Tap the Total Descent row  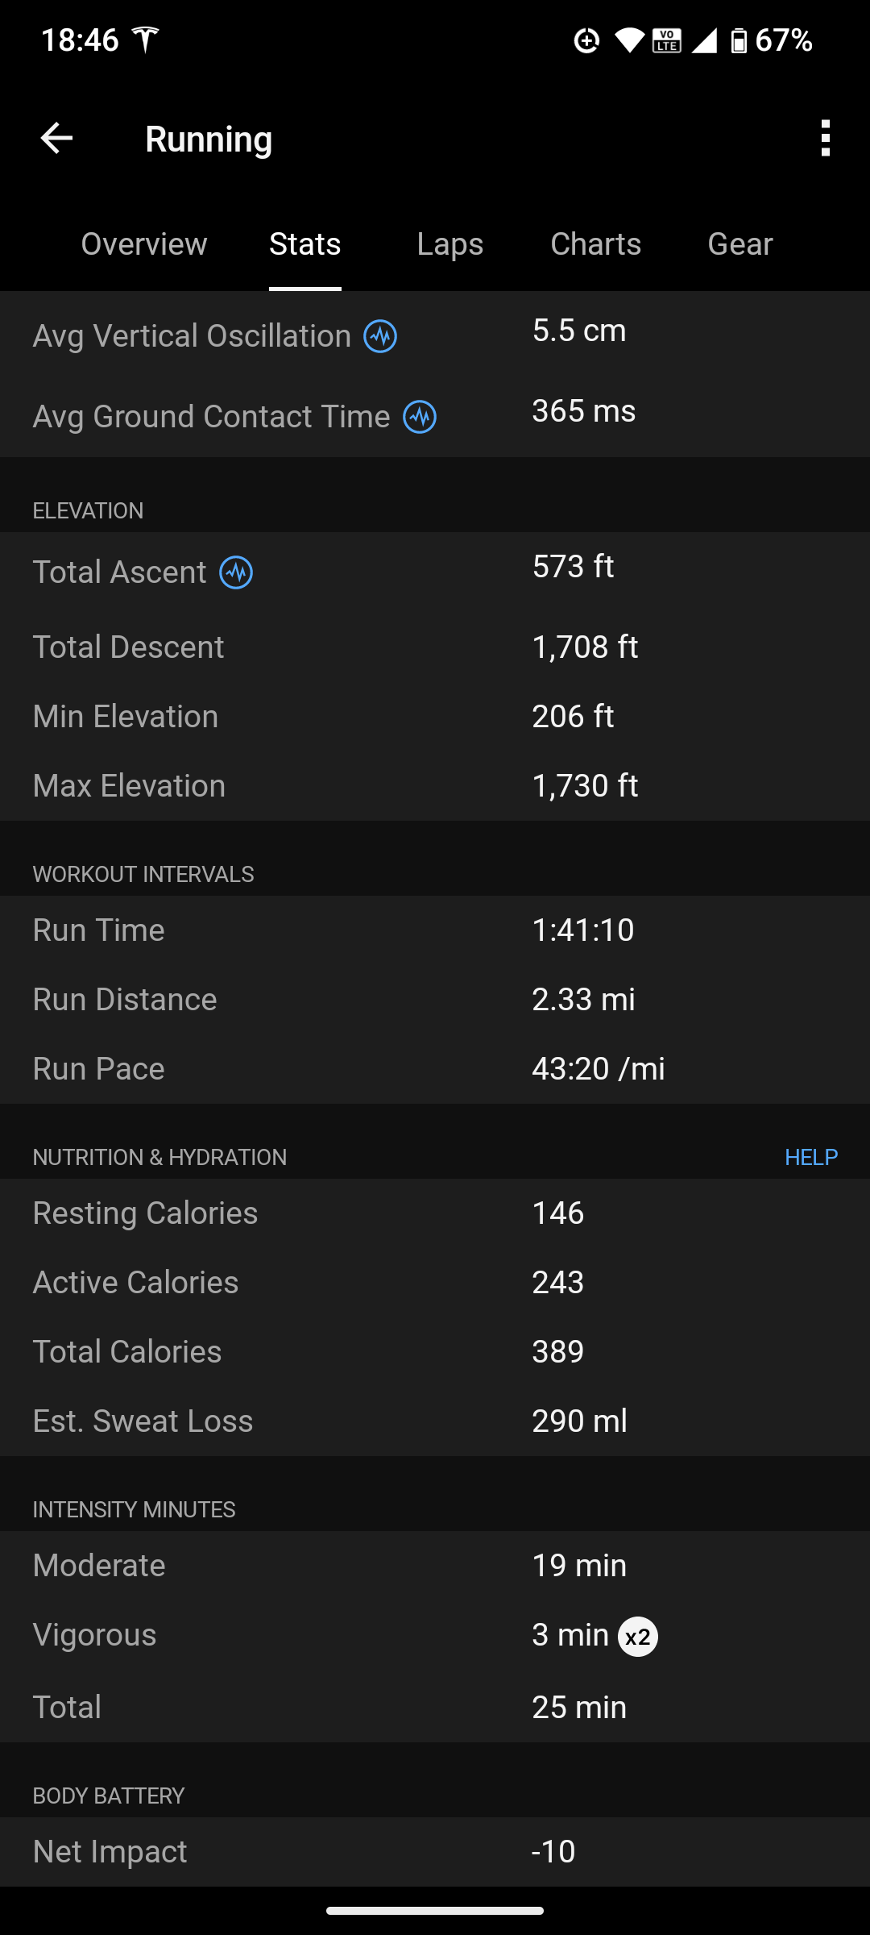click(x=435, y=647)
